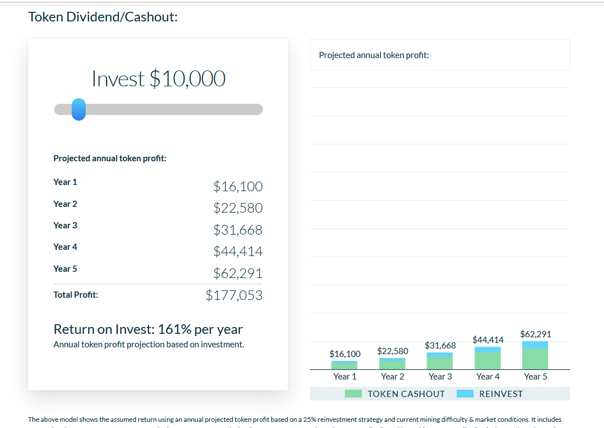Image resolution: width=604 pixels, height=428 pixels.
Task: Click the Total Profit value $177,053
Action: coord(234,295)
